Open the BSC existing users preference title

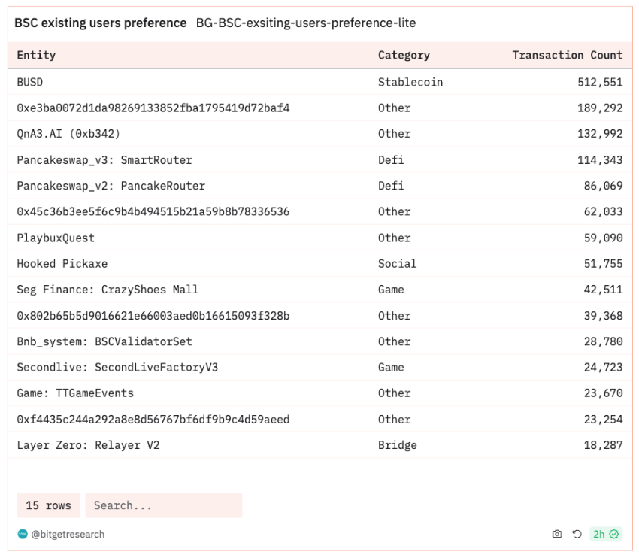(x=101, y=23)
